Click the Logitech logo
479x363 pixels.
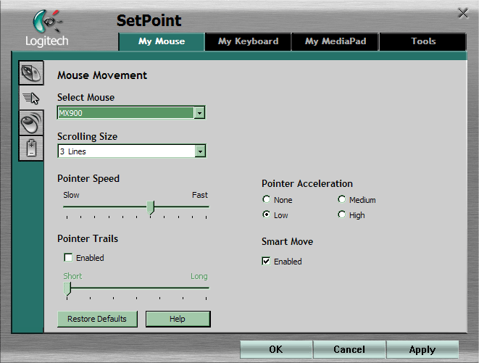[46, 28]
